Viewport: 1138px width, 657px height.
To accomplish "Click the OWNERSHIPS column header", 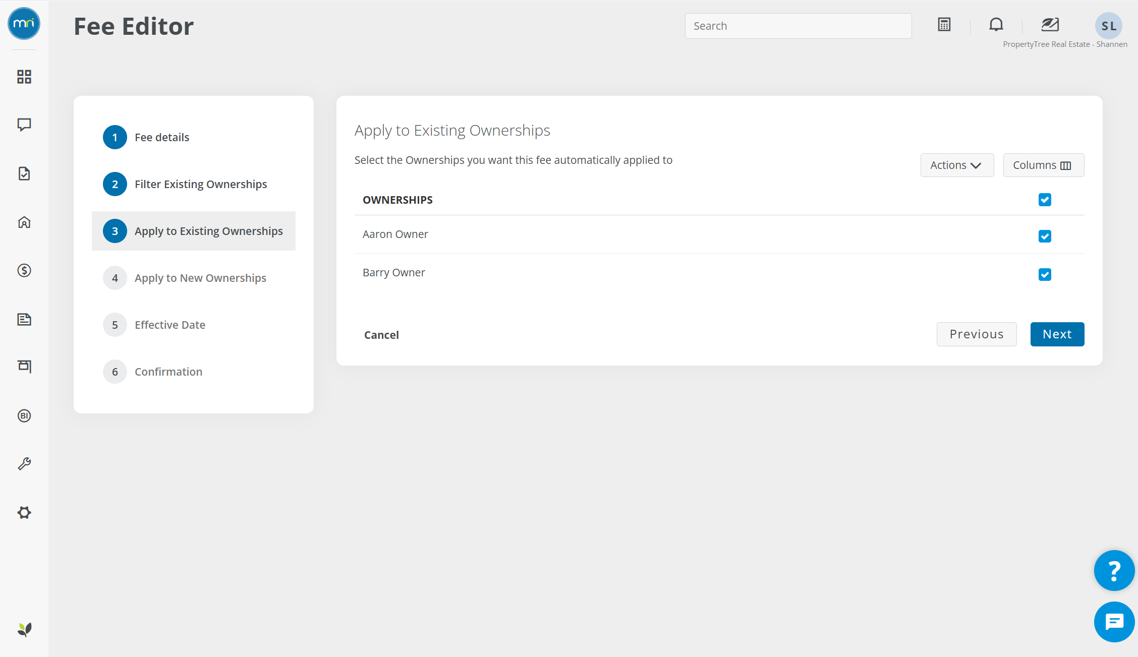I will coord(397,200).
